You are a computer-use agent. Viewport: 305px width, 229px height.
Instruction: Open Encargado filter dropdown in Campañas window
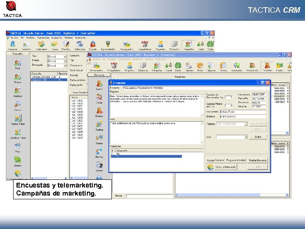click(x=65, y=66)
